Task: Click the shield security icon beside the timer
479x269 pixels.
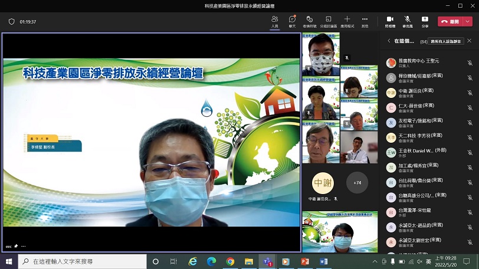Action: pos(11,22)
